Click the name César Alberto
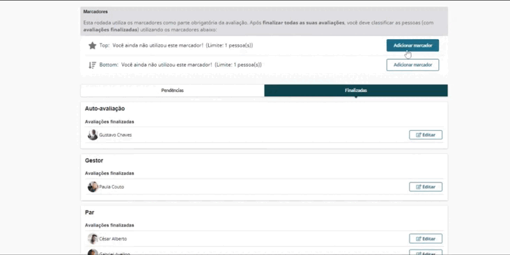Image resolution: width=510 pixels, height=255 pixels. [x=113, y=239]
